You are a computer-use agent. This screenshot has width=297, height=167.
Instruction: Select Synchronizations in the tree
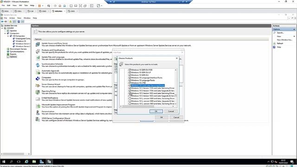[17, 51]
